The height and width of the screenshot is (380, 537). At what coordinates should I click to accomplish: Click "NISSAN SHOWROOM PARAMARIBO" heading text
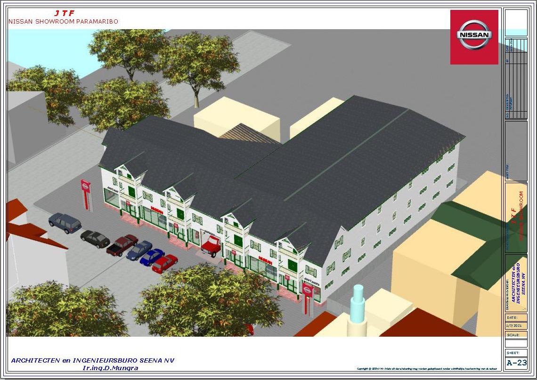tap(64, 21)
